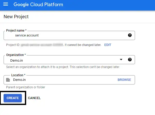Click the CANCEL button

tap(34, 98)
